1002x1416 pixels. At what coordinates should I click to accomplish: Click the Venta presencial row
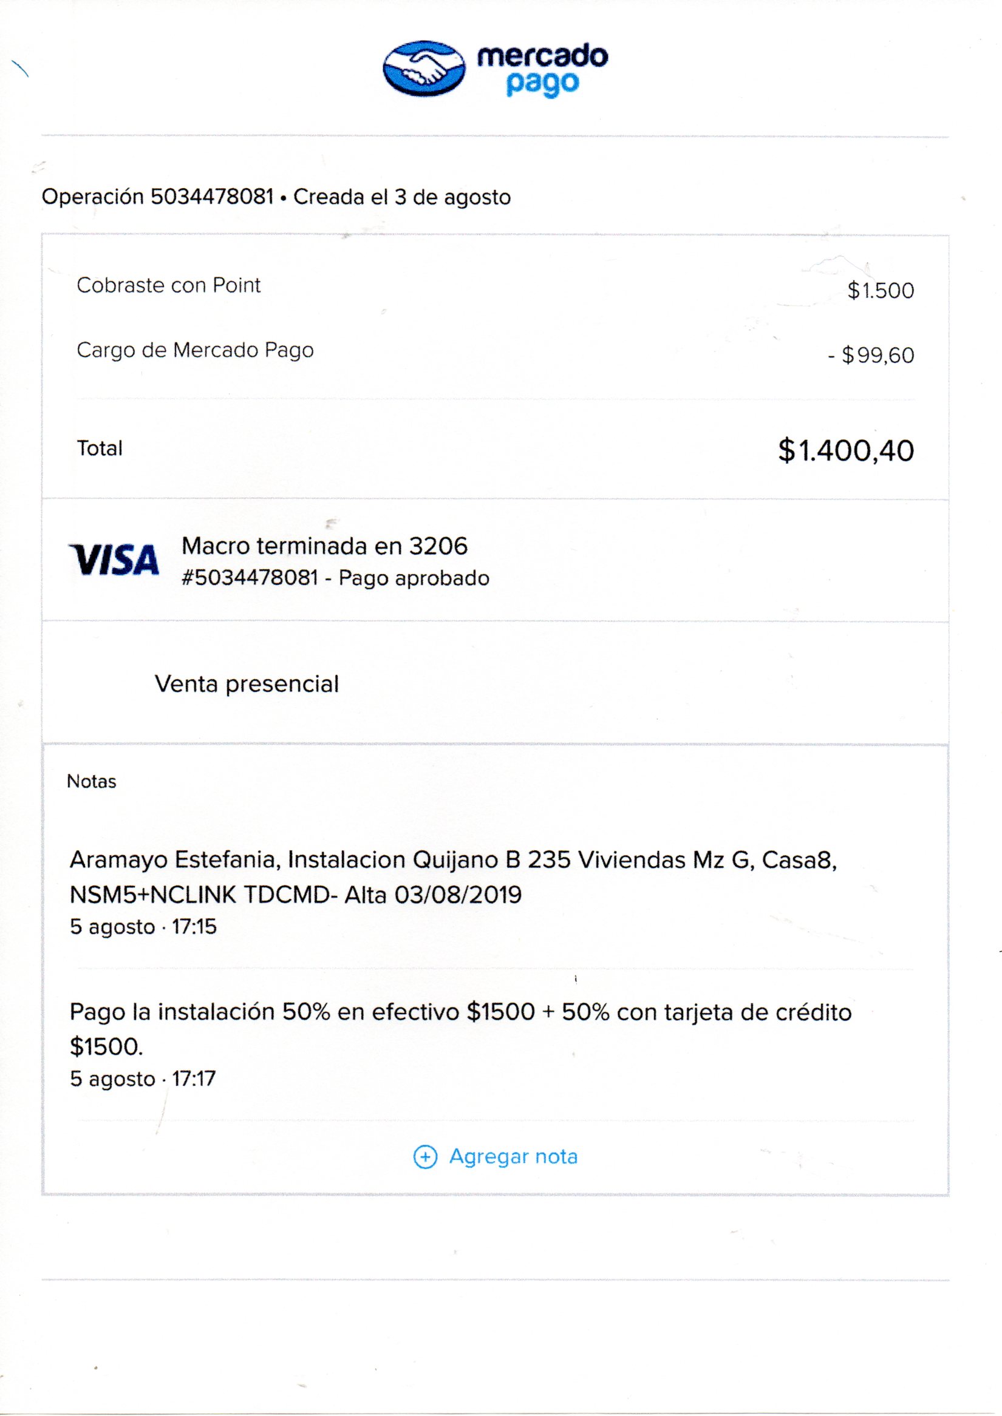(247, 683)
